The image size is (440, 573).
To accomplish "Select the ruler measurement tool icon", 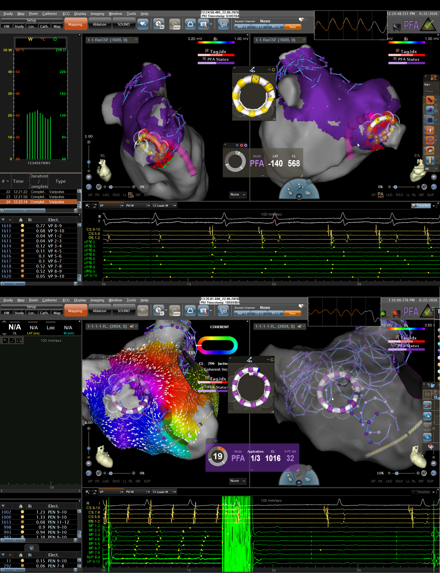I will pos(430,160).
